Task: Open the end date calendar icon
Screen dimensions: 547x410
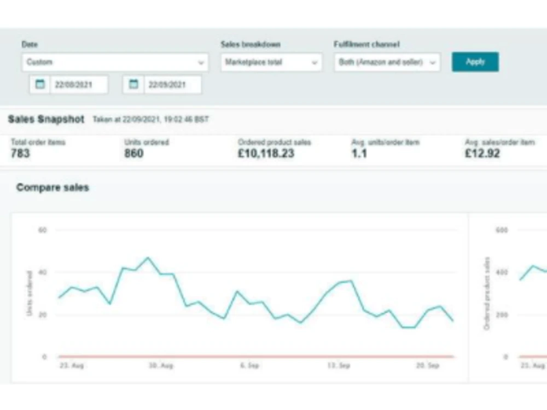Action: tap(133, 84)
